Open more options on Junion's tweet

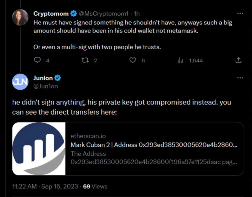coord(240,78)
